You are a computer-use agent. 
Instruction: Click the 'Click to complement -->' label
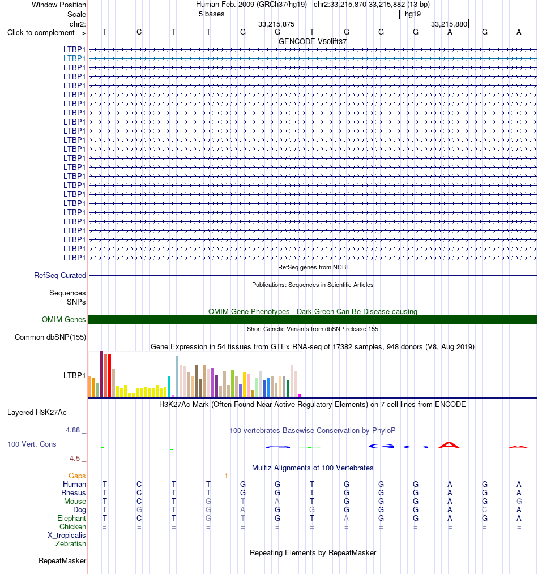coord(46,33)
